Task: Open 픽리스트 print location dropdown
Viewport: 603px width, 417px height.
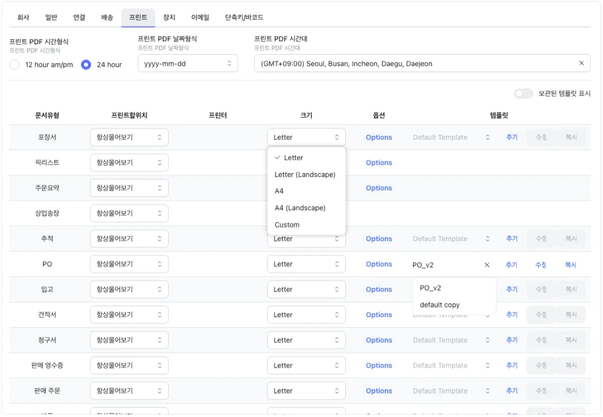Action: click(x=129, y=163)
